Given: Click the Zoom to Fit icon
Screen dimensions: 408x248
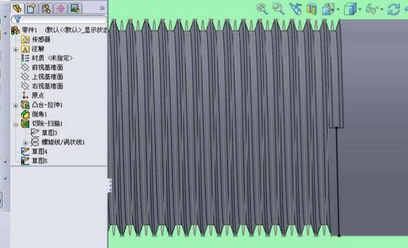Looking at the screenshot, I should point(262,9).
